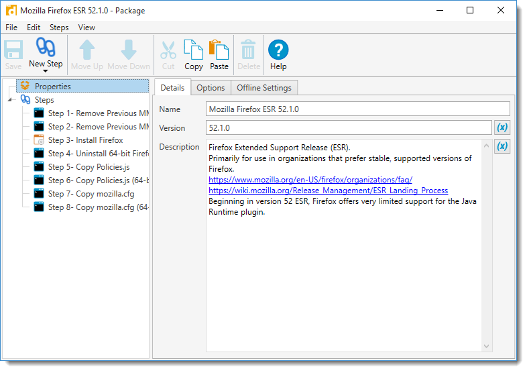527x371 pixels.
Task: Insert variable button next to Description
Action: pos(502,146)
